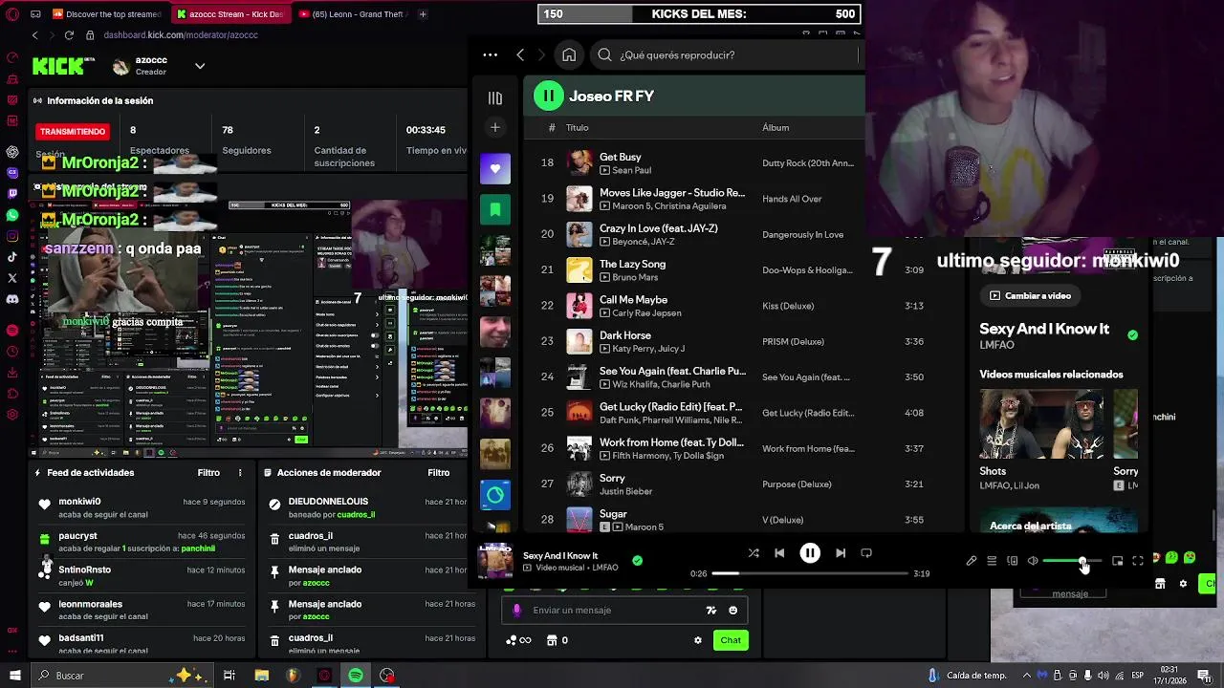Screen dimensions: 1224x688
Task: Open Spotify connect to device icon
Action: 1013,561
